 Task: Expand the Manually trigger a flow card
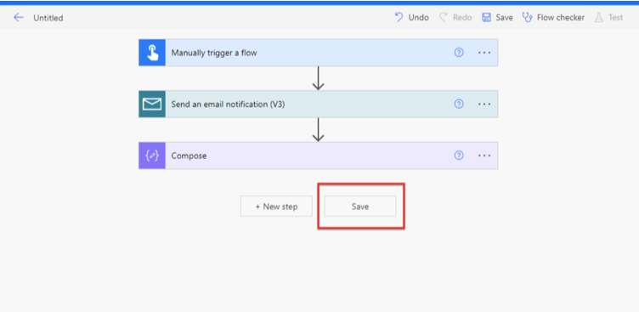click(x=319, y=53)
